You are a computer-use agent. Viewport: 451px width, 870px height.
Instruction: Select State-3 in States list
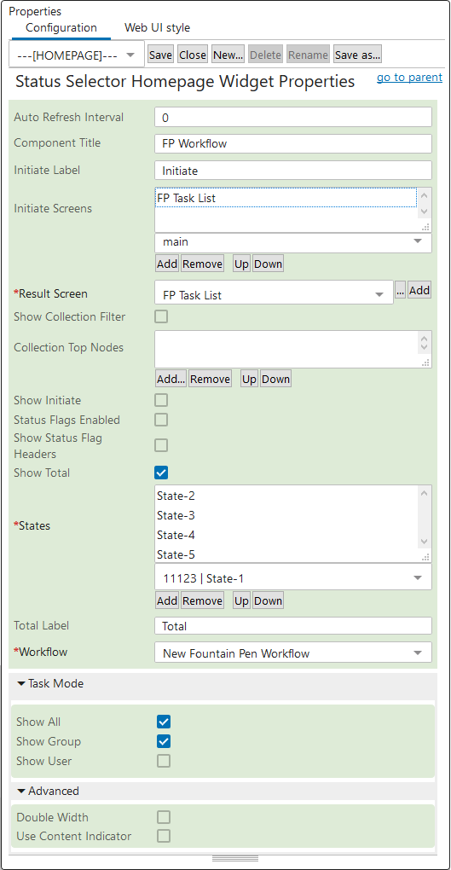click(286, 515)
